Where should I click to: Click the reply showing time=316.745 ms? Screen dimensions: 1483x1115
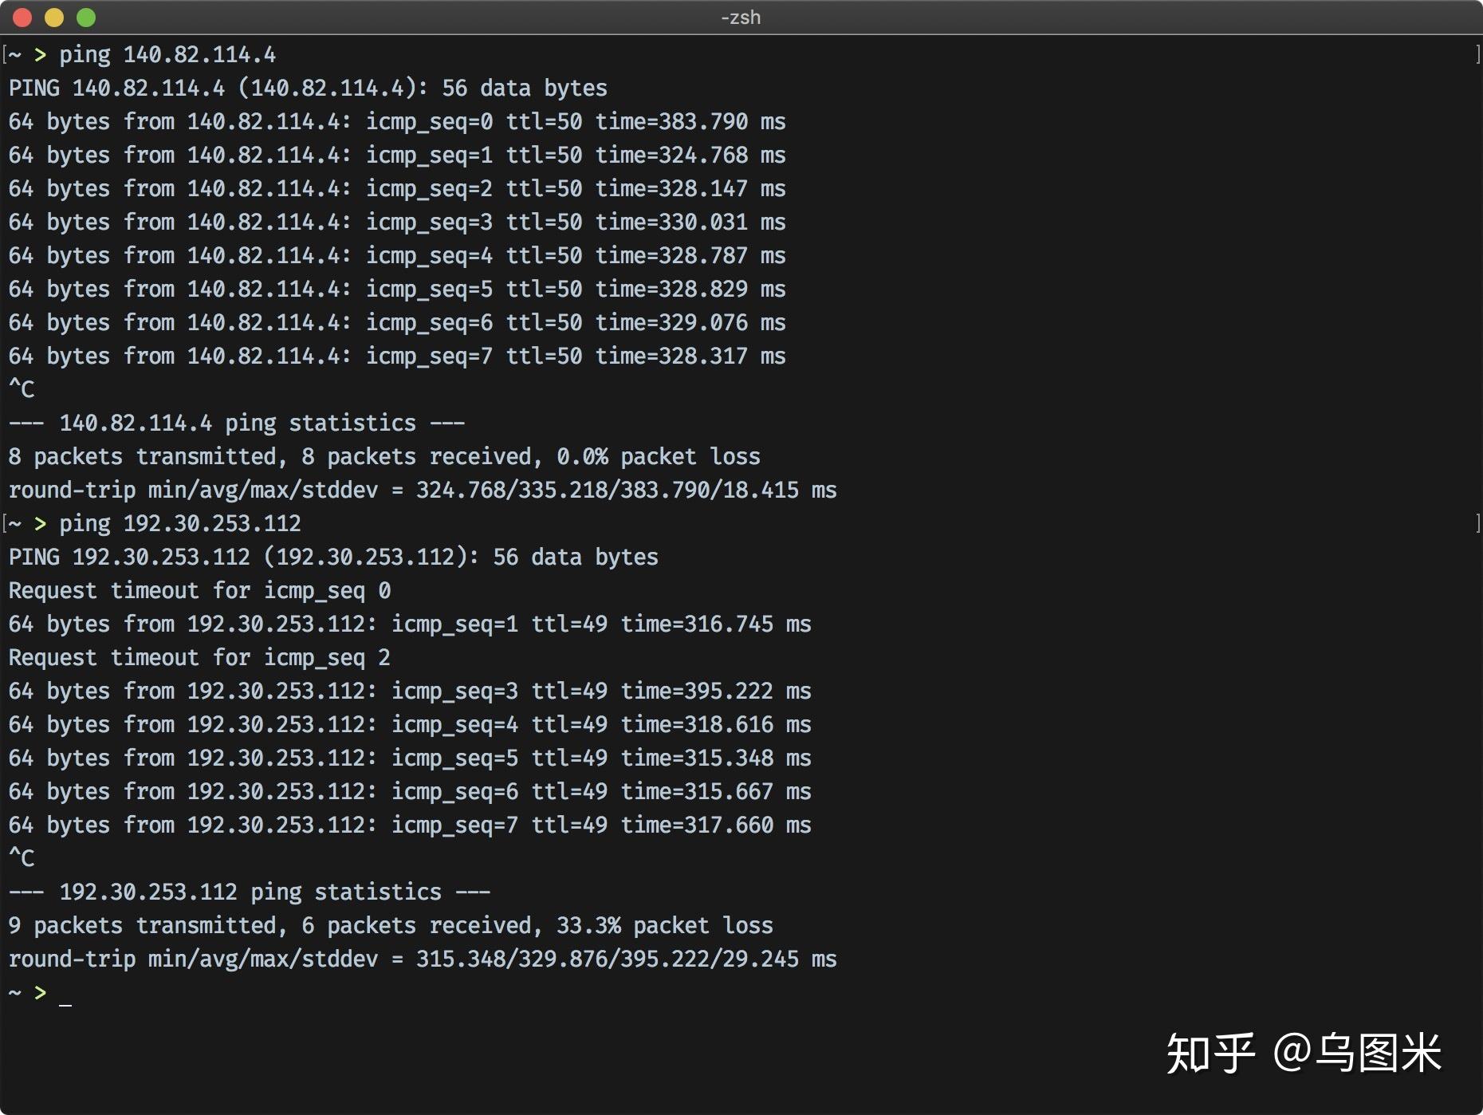click(410, 624)
